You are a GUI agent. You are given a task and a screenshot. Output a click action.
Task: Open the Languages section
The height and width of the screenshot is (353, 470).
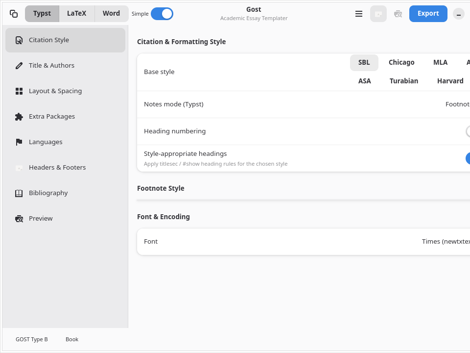pos(65,142)
